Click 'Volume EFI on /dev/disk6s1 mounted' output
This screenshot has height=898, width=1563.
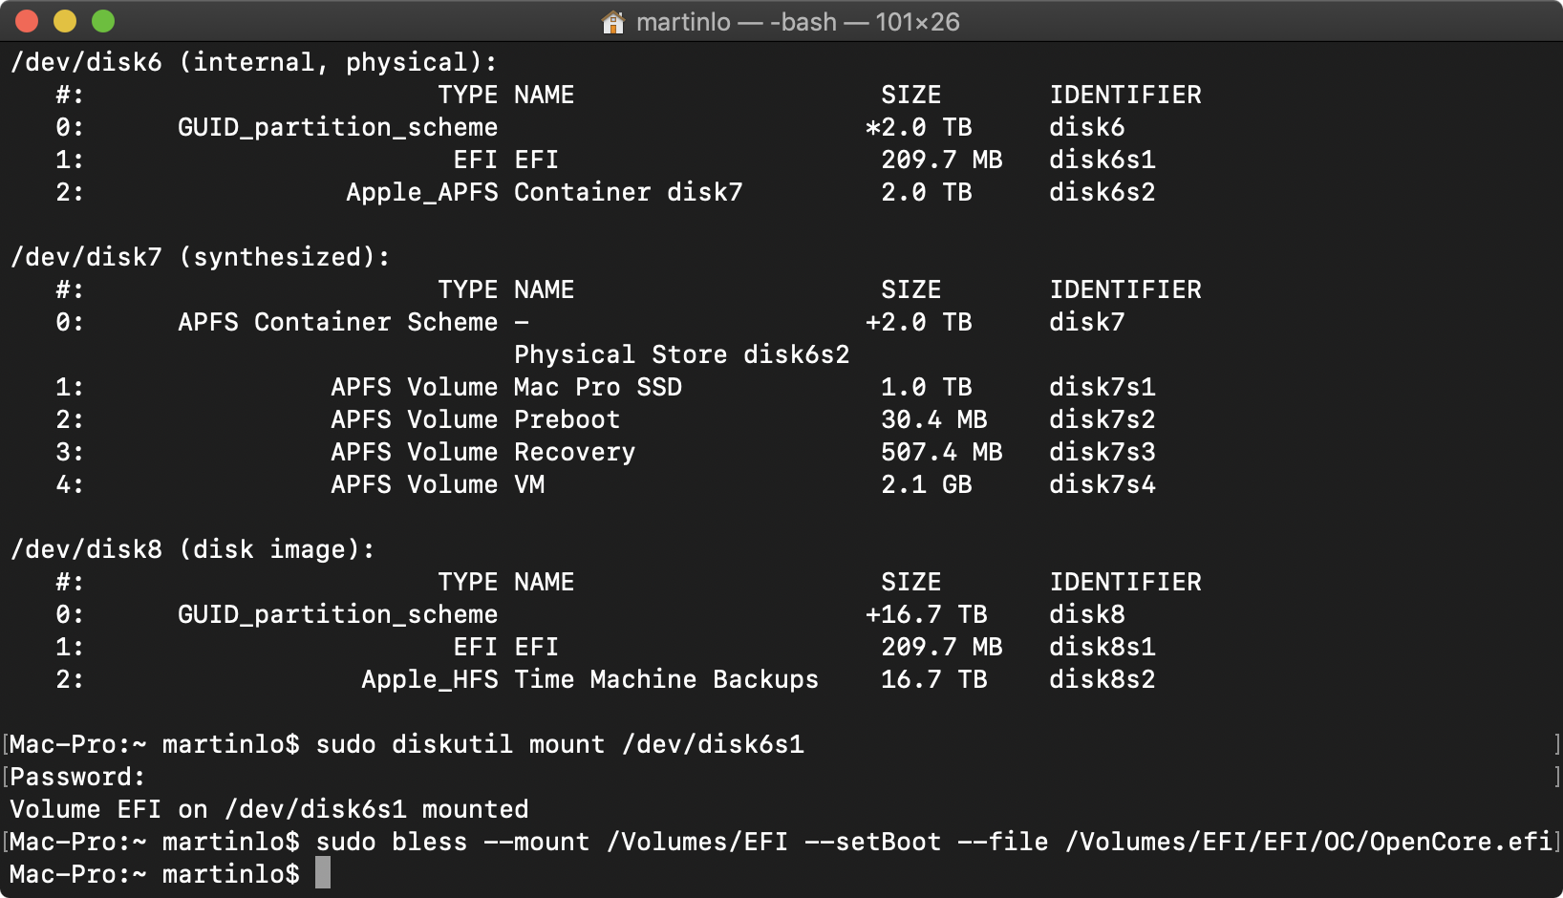(269, 809)
